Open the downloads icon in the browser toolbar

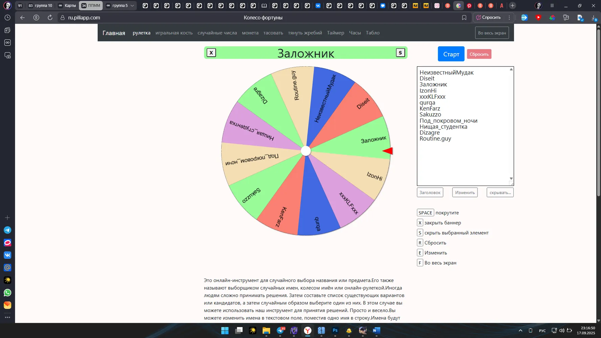point(594,18)
